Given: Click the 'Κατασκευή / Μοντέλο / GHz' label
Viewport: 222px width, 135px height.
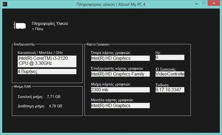Looking at the screenshot, I should [40, 53].
